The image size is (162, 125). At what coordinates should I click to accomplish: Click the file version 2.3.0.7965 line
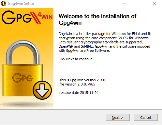pyautogui.click(x=77, y=84)
